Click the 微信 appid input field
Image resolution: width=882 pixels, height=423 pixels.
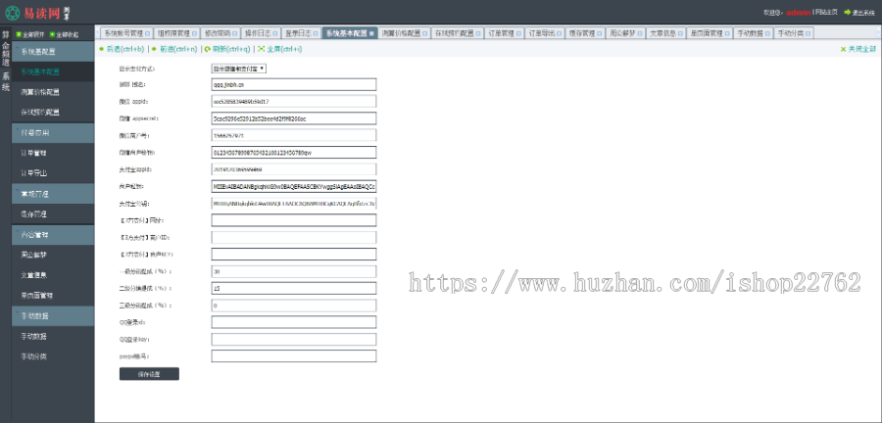tap(294, 101)
